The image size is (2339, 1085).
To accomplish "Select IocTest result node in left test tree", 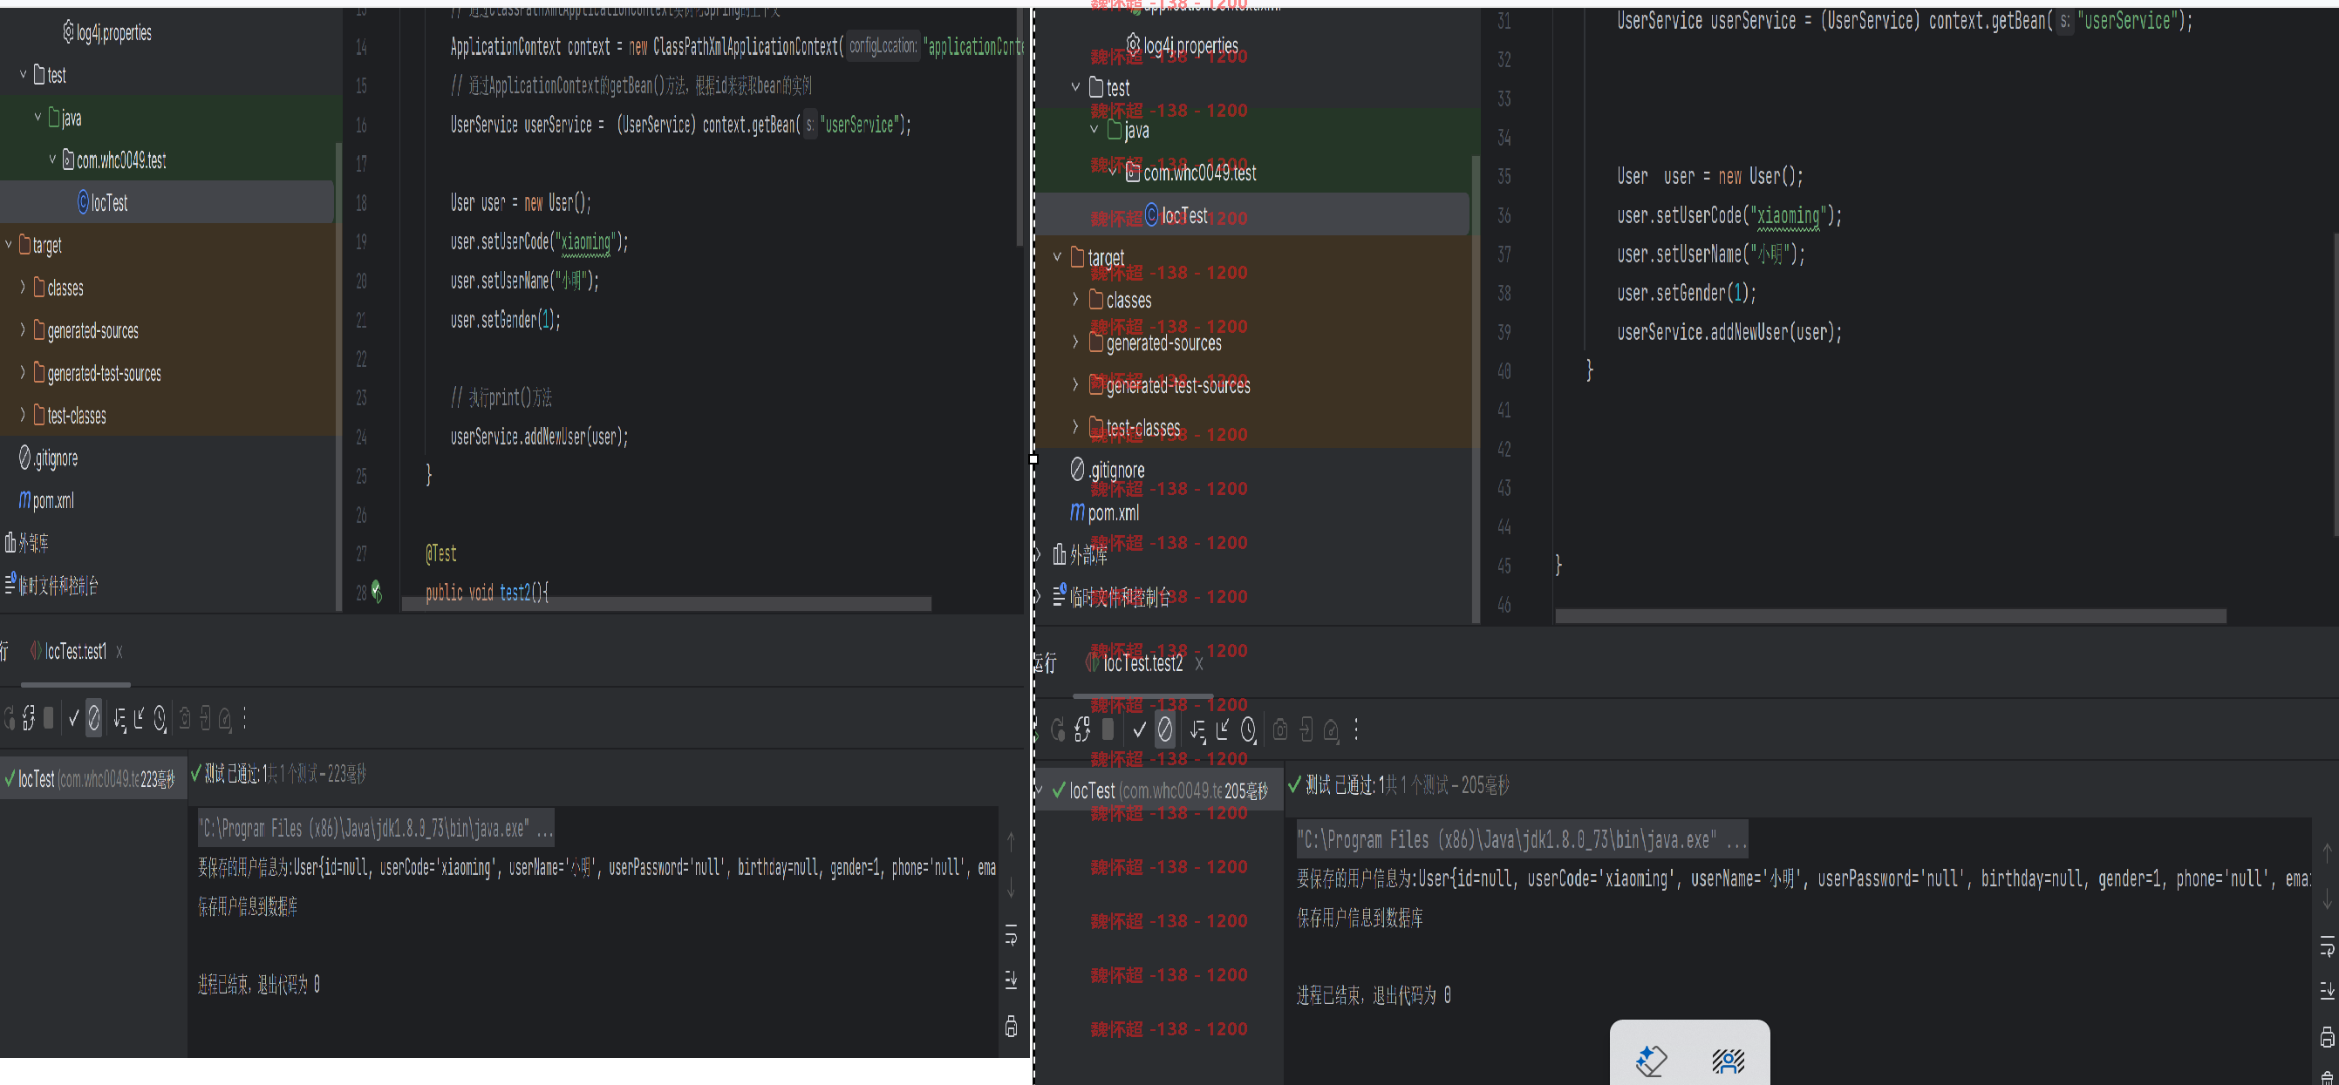I will (93, 779).
